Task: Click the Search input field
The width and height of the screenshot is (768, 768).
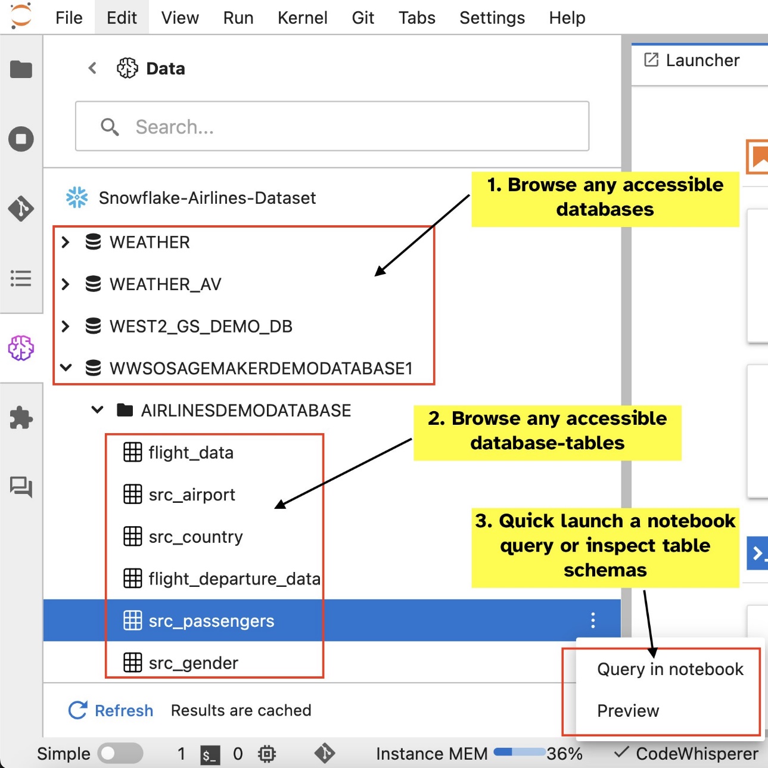Action: pos(332,126)
